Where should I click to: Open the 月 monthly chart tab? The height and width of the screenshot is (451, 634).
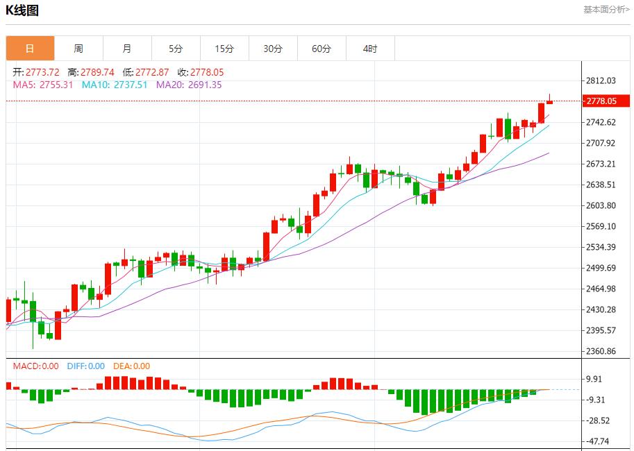[x=127, y=49]
